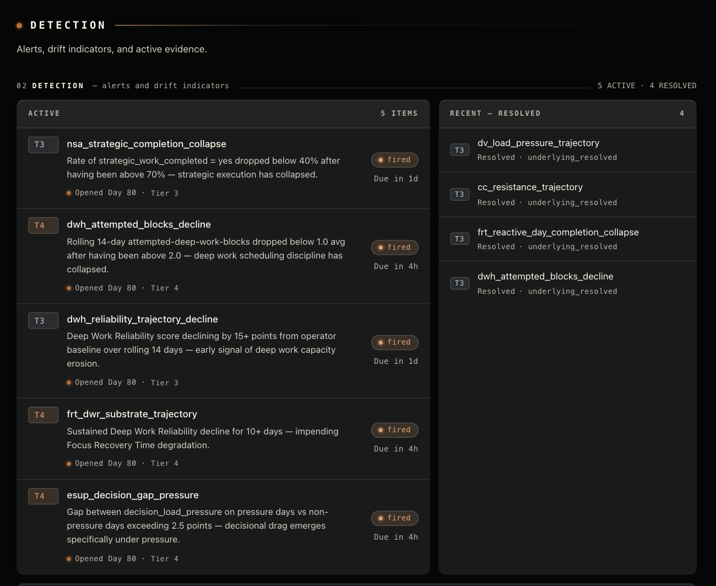This screenshot has height=586, width=716.
Task: Click the T4 badge on frt_dwr_substrate_trajectory
Action: click(x=43, y=415)
